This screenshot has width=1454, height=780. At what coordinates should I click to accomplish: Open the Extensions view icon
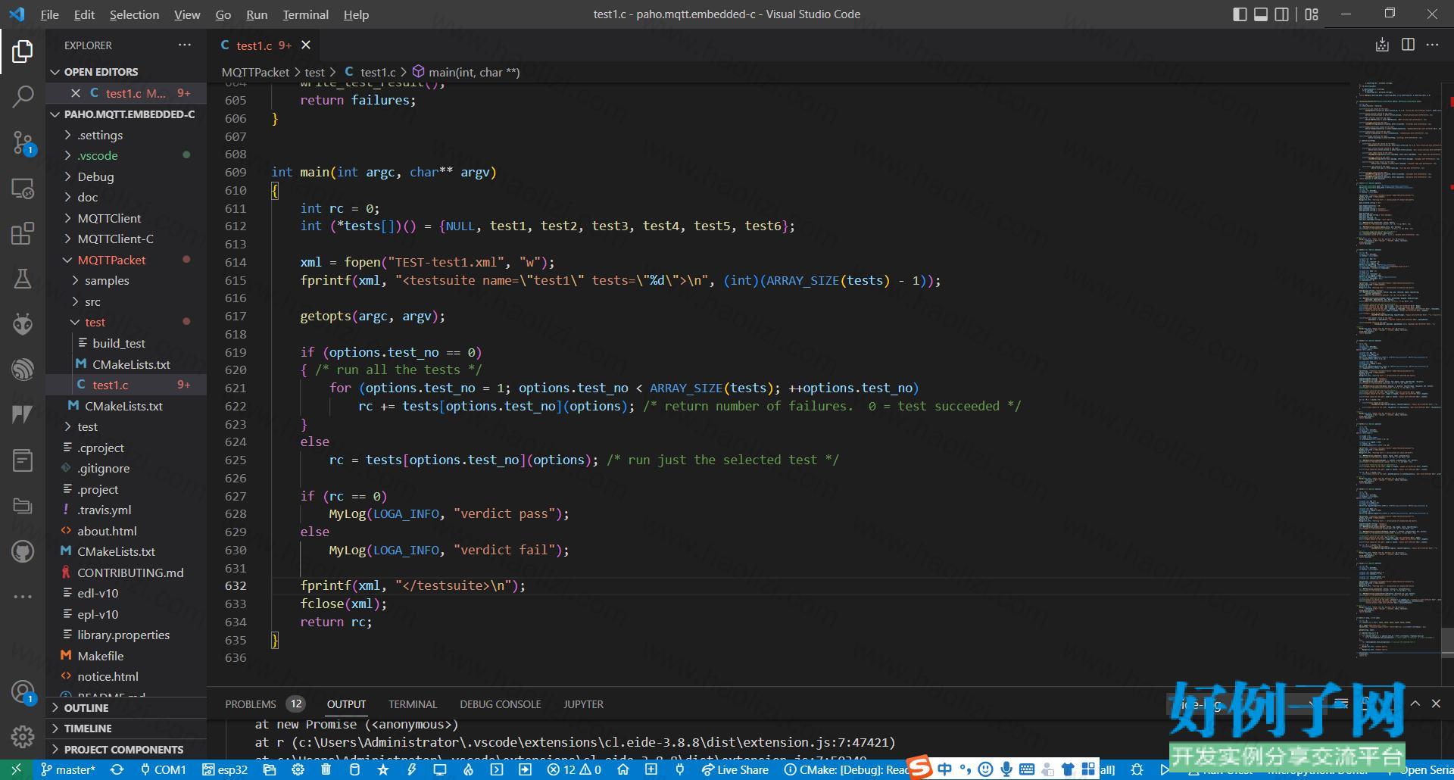pyautogui.click(x=23, y=233)
